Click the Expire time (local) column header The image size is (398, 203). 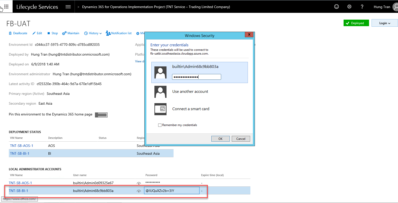(x=212, y=175)
